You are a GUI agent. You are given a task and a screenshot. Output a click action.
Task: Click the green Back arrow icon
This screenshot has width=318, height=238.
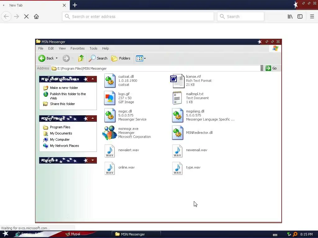pos(42,58)
